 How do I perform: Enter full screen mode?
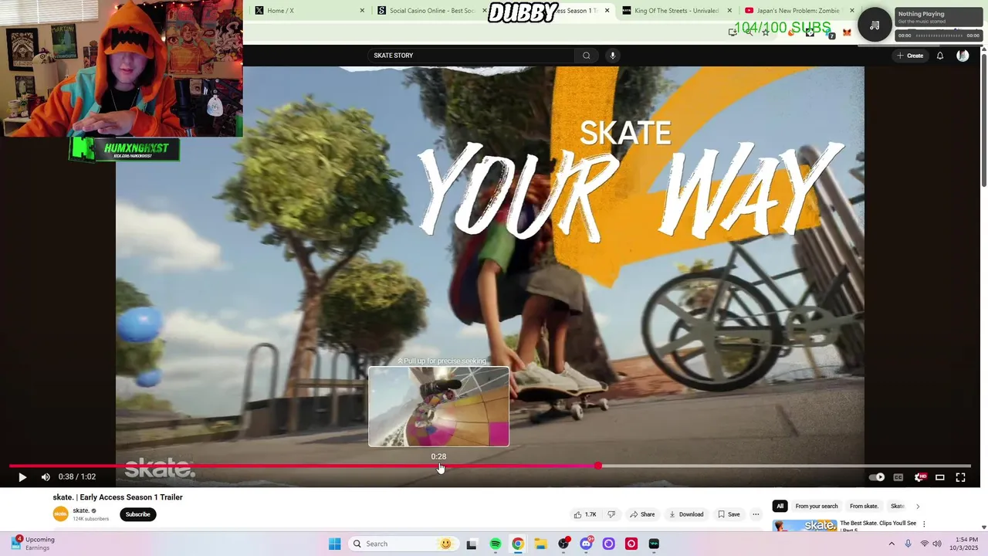[961, 477]
